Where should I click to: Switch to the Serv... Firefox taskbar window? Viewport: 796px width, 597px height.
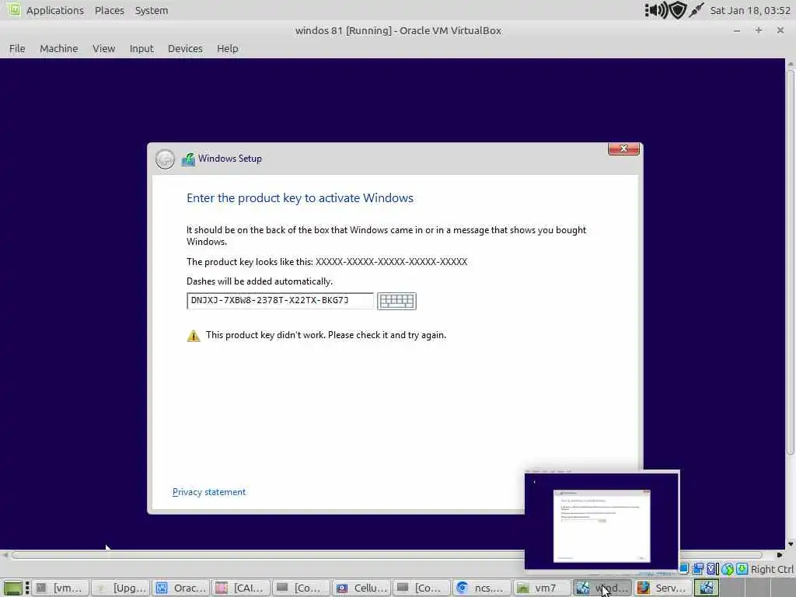point(662,588)
